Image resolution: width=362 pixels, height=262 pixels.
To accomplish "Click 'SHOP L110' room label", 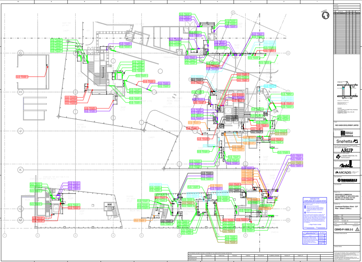I will pos(147,101).
